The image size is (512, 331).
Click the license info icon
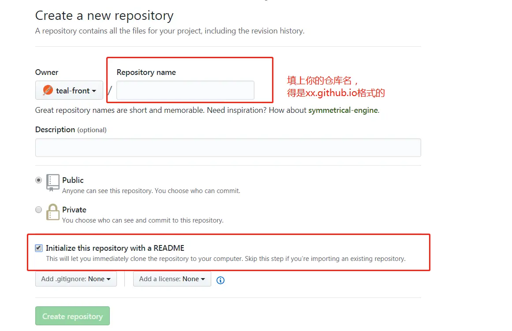tap(220, 280)
